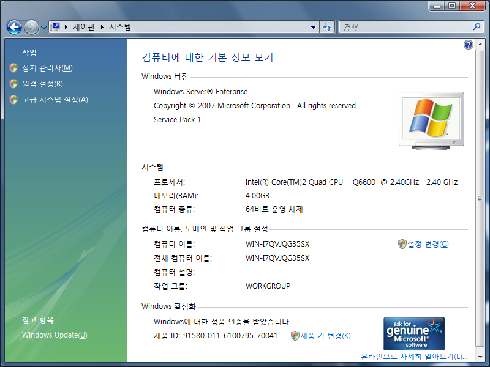Click the greyed Forward arrow button
This screenshot has width=490, height=367.
pyautogui.click(x=31, y=28)
